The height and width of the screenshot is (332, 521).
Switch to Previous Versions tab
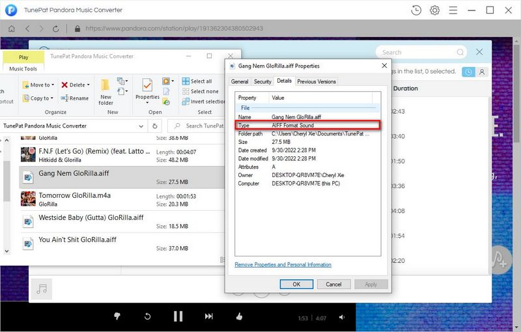point(317,81)
